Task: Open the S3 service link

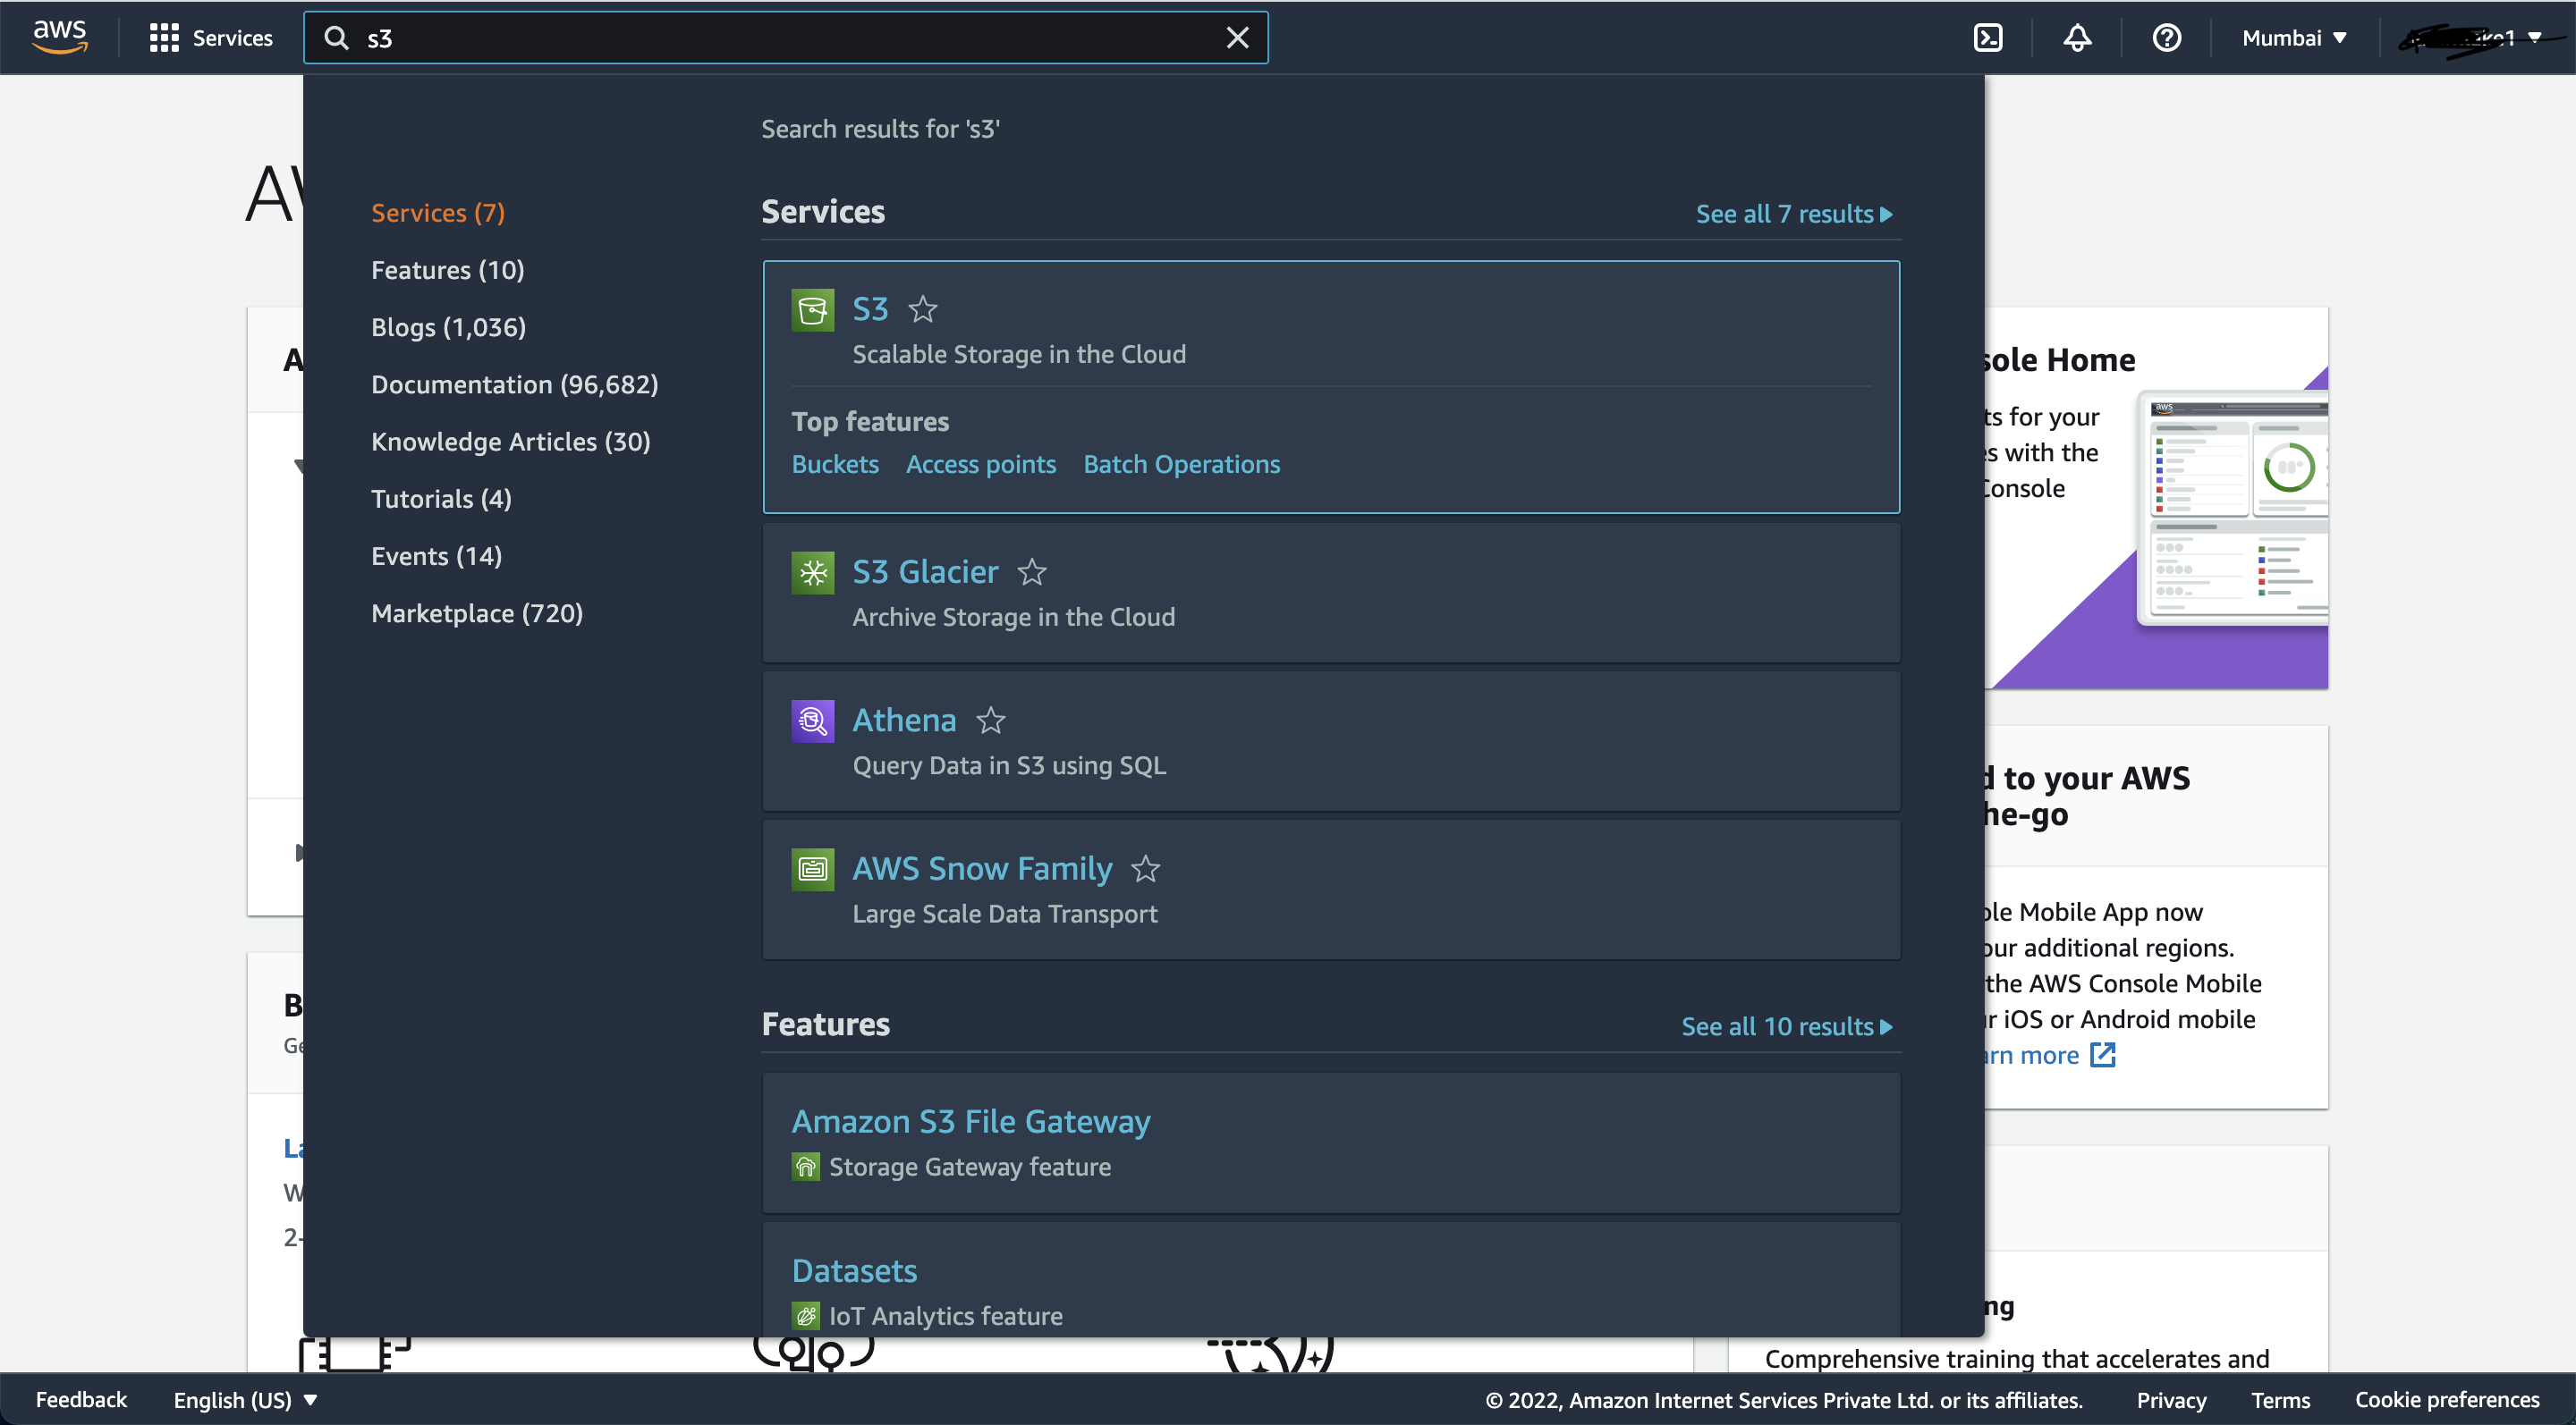Action: 870,310
